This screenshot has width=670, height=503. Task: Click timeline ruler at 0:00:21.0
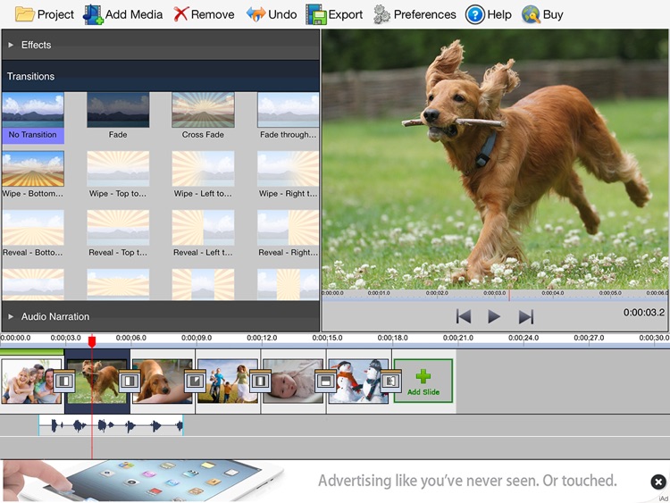458,338
